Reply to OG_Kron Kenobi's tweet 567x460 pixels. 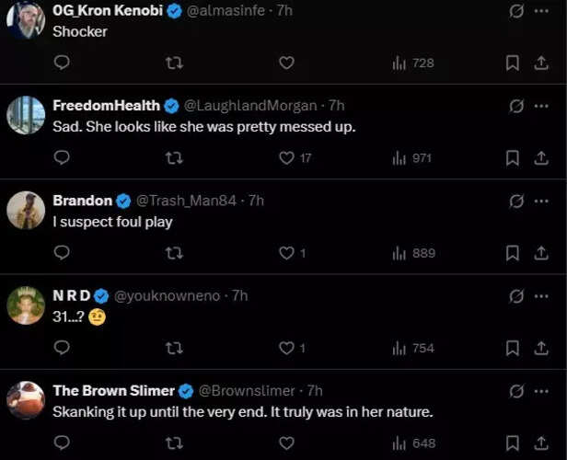click(62, 63)
